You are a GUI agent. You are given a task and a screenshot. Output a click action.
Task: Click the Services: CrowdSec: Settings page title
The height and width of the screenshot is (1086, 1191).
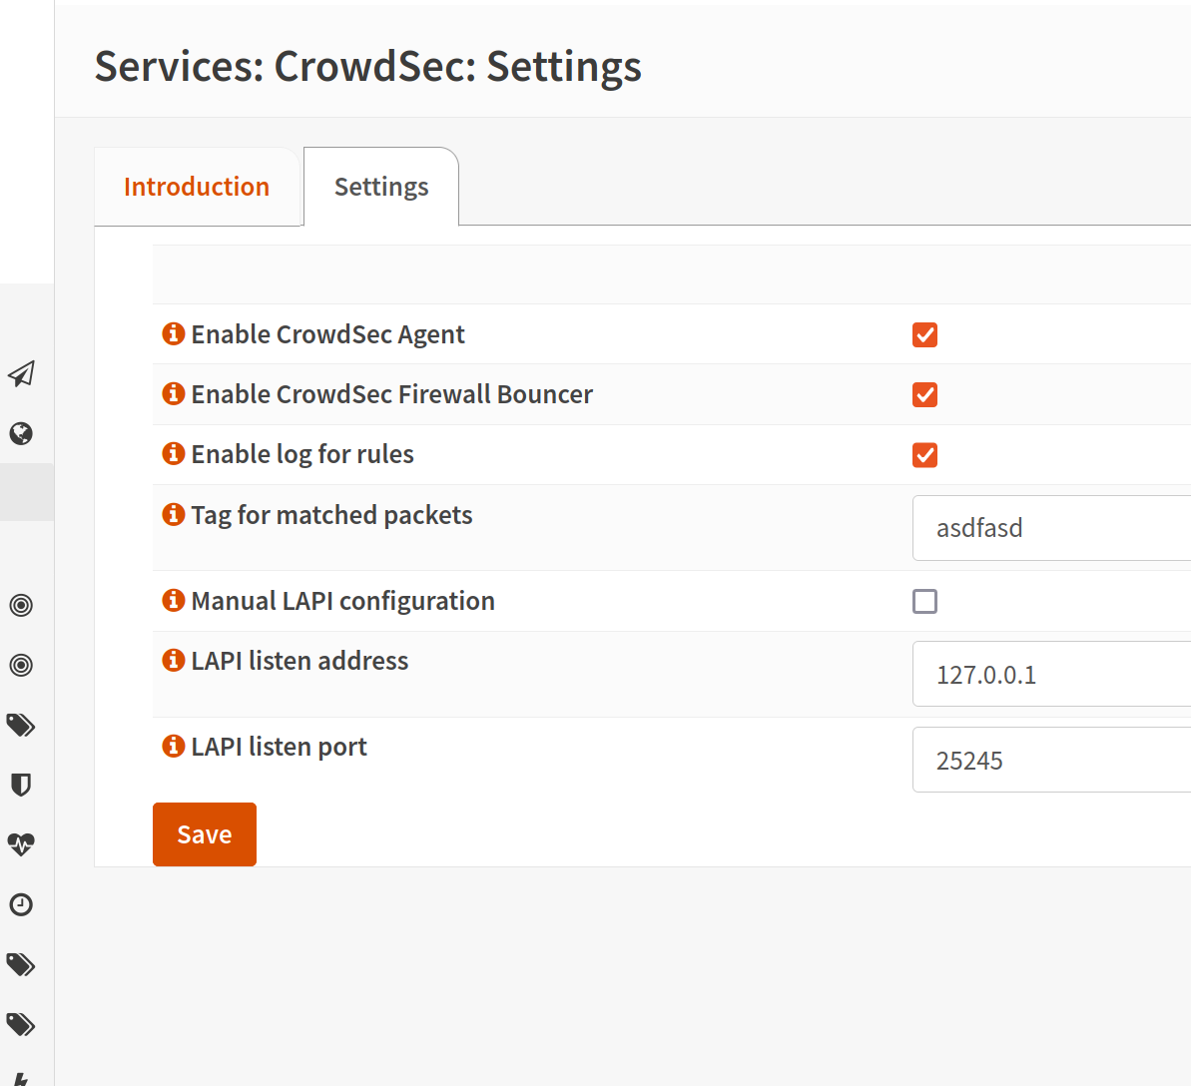pyautogui.click(x=367, y=66)
